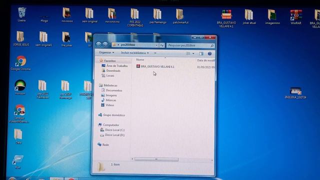320x180 pixels.
Task: Click the horizontal scrollbar thumb in file list
Action: 156,159
